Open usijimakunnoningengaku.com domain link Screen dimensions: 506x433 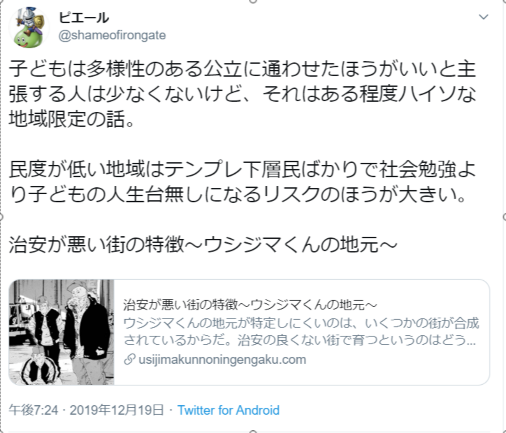[222, 359]
